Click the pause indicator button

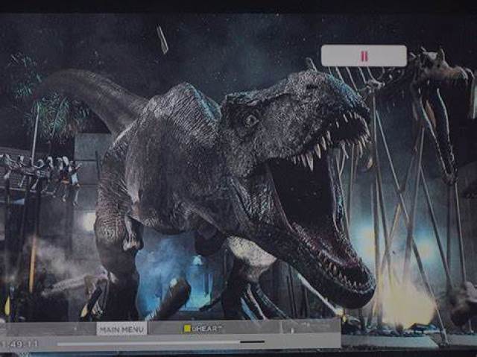pos(364,56)
